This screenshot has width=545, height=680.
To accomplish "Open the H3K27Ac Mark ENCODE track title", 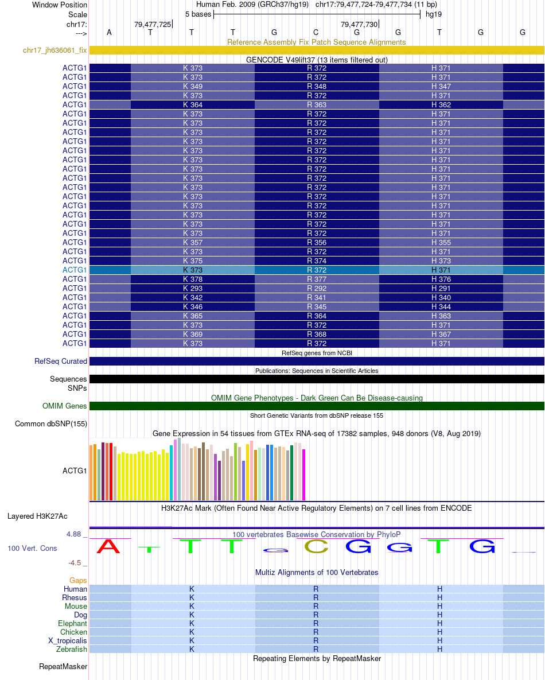I will point(317,508).
